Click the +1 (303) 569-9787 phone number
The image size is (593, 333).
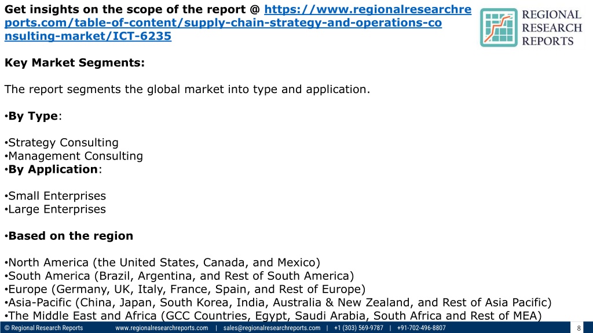point(358,328)
